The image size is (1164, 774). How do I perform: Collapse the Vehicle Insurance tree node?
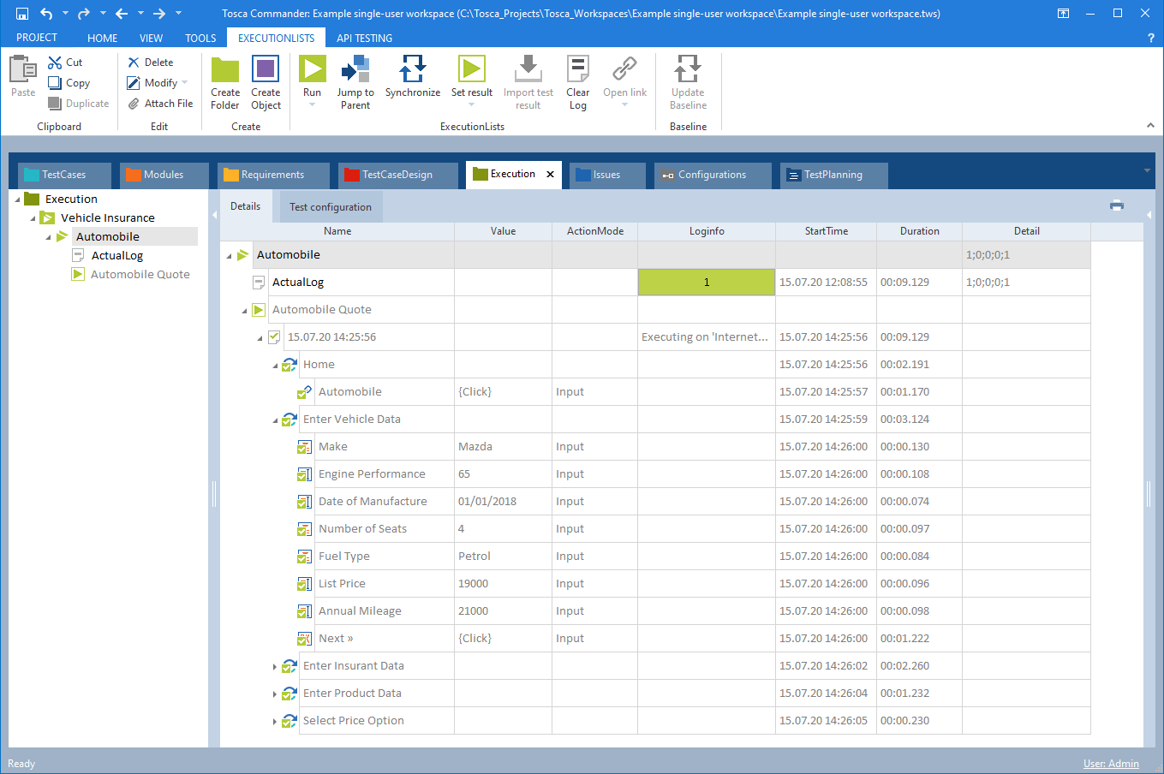pyautogui.click(x=33, y=218)
